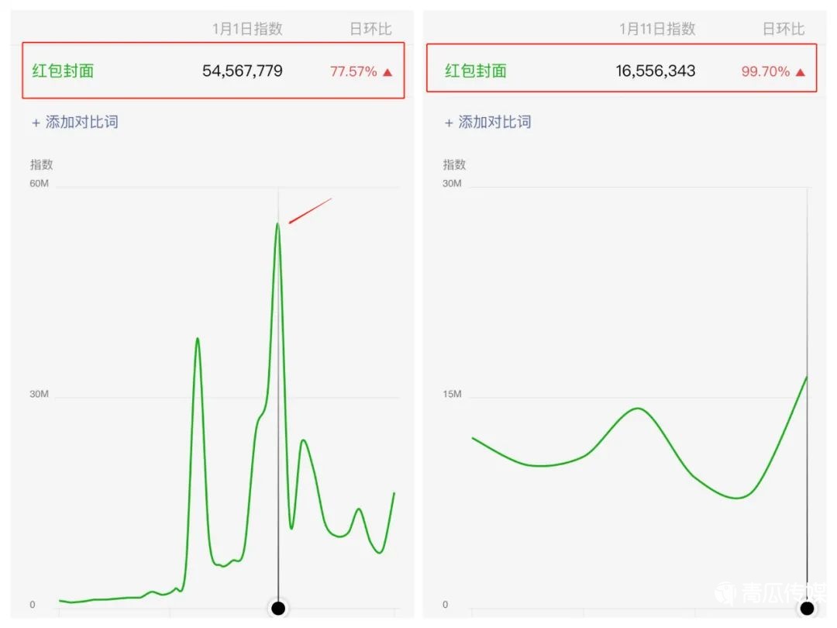
Task: Click the red up-triangle beside 99.70%
Action: tap(801, 72)
